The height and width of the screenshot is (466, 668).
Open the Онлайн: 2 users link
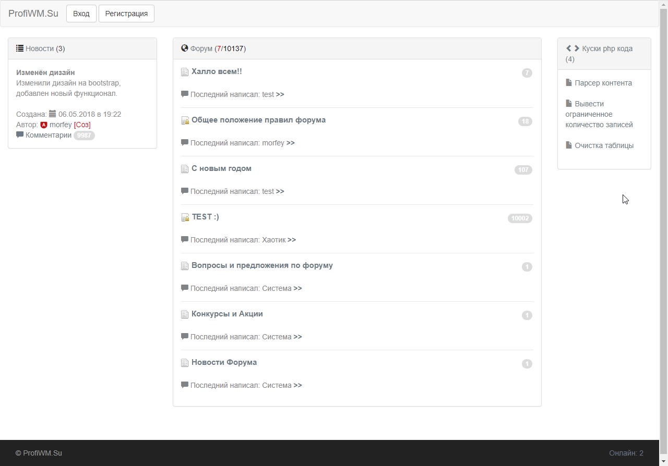pyautogui.click(x=626, y=453)
